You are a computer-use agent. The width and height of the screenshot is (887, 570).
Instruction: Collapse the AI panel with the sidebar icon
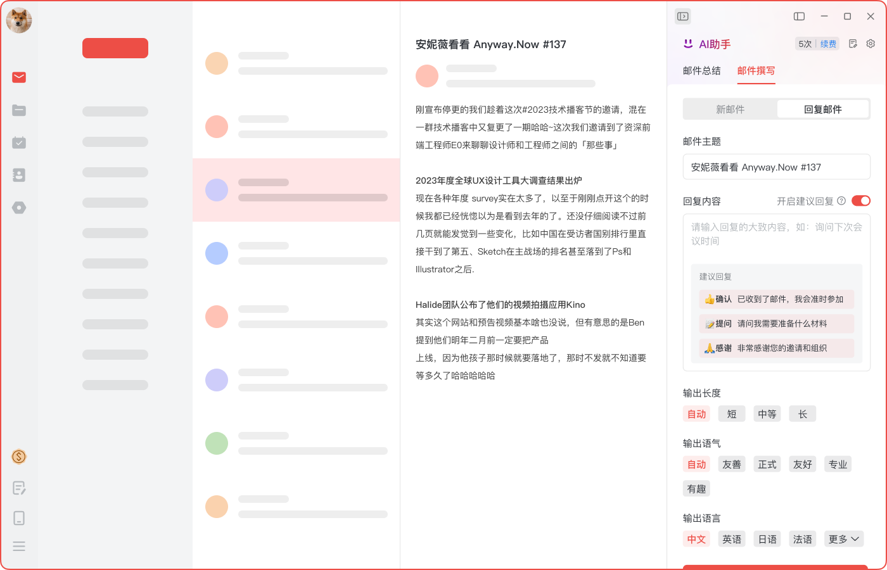point(682,16)
